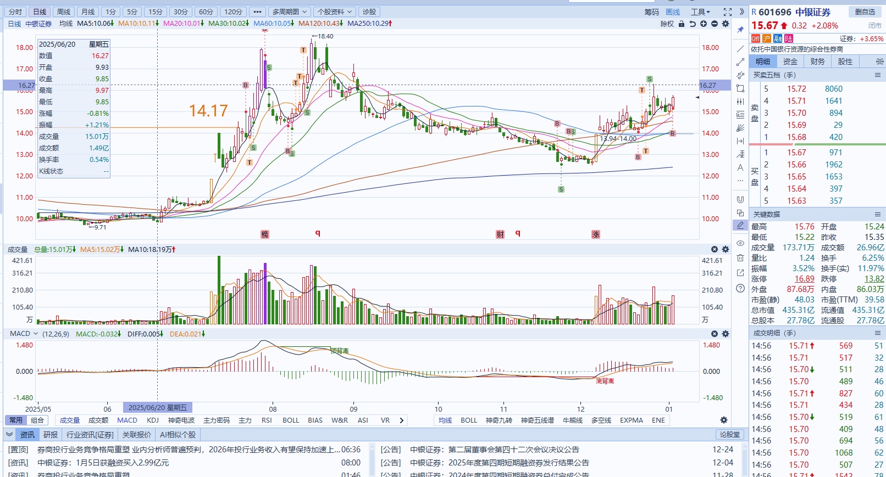Screen dimensions: 886x477
Task: Select the rectangle drawing tool
Action: coord(740,88)
